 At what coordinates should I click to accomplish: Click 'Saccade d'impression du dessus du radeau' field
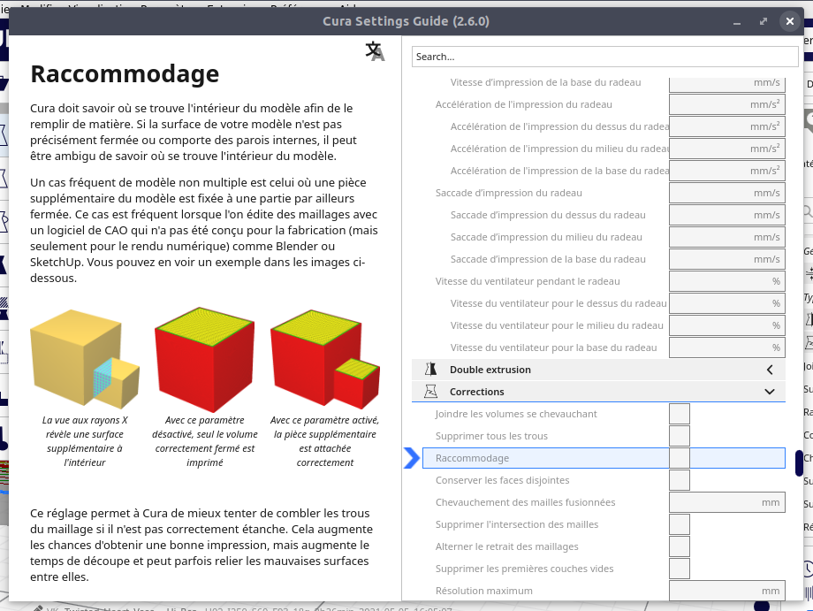[x=727, y=215]
